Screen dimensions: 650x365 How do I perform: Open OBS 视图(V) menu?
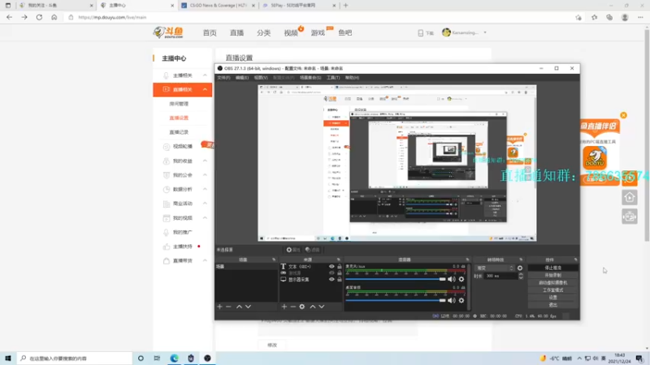click(x=261, y=78)
